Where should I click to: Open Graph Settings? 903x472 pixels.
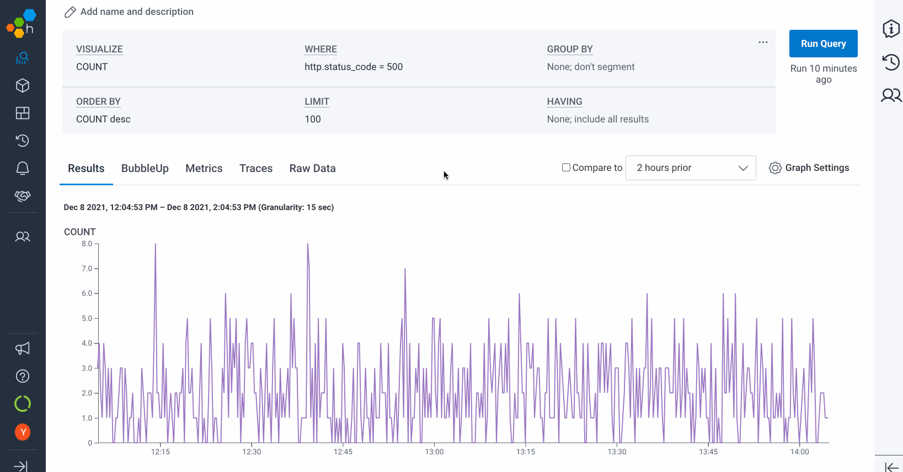point(809,168)
